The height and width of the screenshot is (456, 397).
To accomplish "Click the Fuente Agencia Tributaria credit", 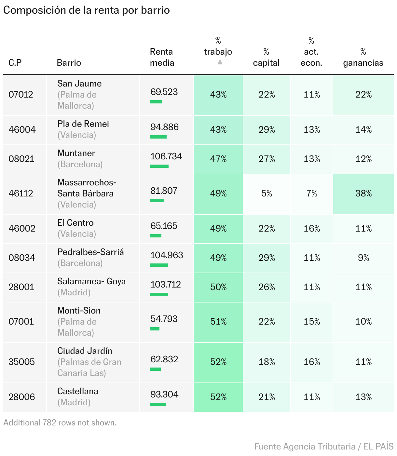I will (324, 447).
